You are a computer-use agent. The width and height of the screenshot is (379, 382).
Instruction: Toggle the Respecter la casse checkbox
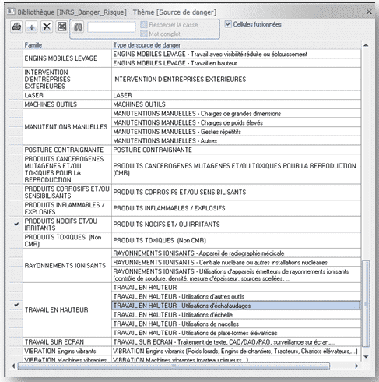pyautogui.click(x=144, y=25)
